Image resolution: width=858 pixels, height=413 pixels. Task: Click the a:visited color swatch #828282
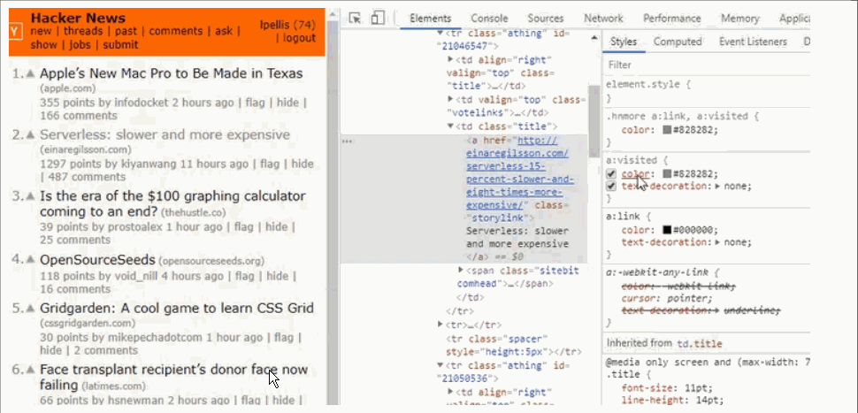pyautogui.click(x=666, y=174)
